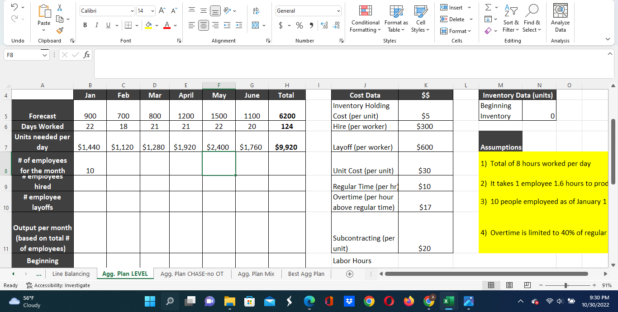
Task: Click Merge & Center icon
Action: point(255,25)
